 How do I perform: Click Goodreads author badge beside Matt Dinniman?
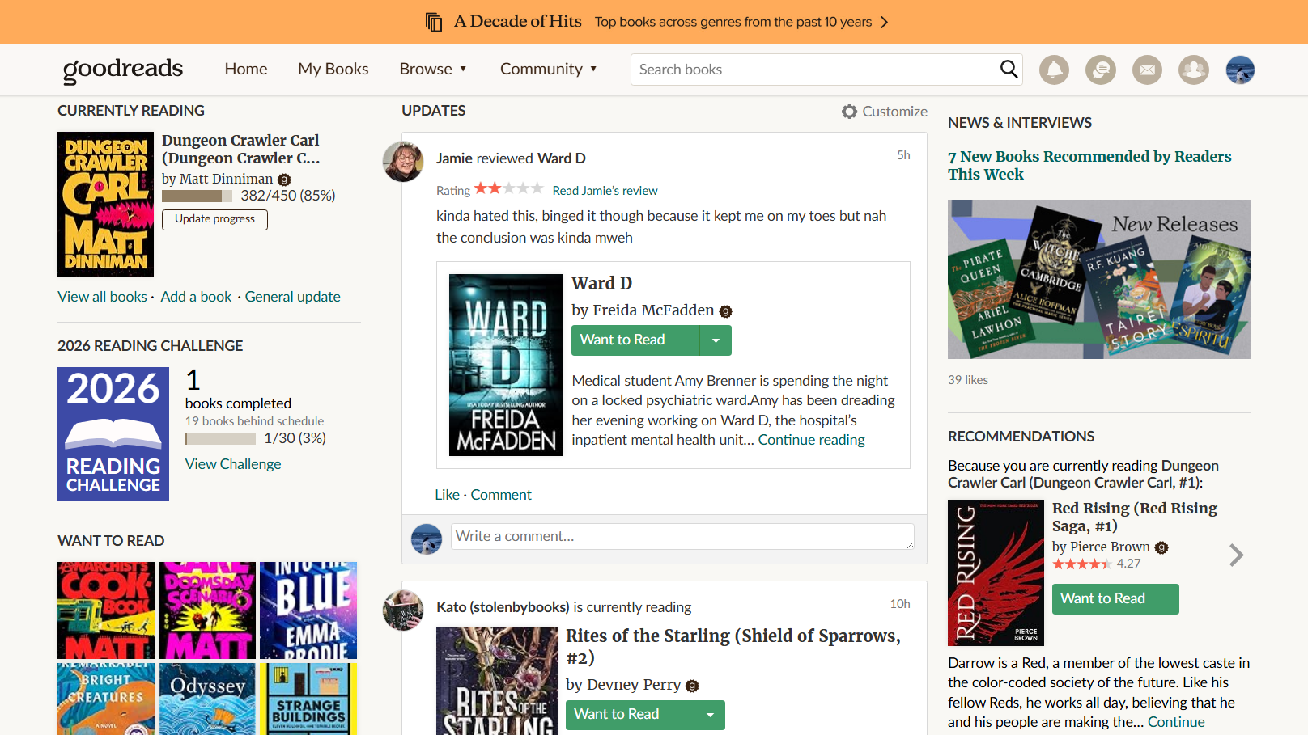tap(284, 180)
